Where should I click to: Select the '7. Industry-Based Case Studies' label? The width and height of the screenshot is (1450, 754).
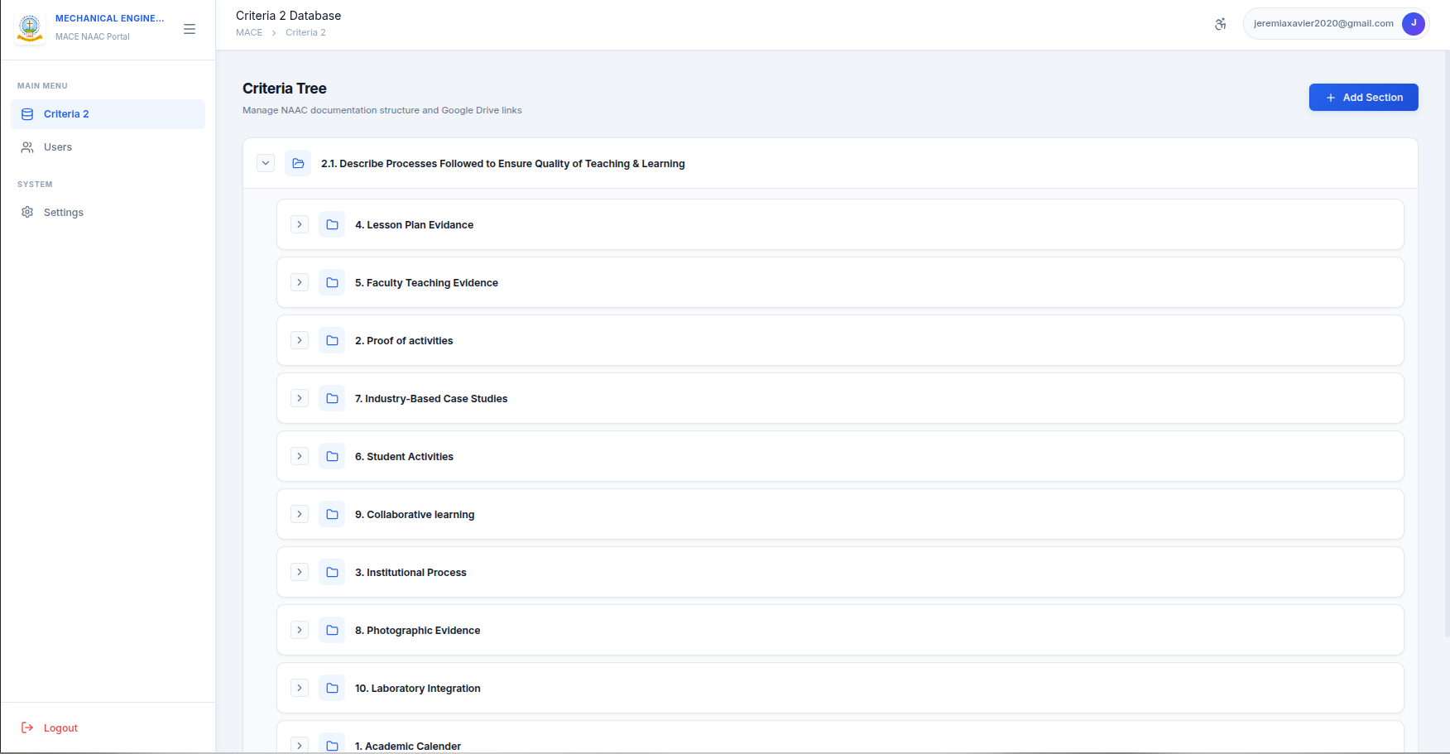(431, 399)
